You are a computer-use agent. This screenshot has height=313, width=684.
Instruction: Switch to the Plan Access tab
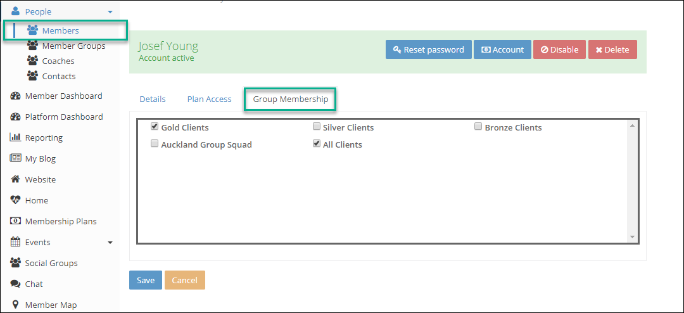coord(210,99)
